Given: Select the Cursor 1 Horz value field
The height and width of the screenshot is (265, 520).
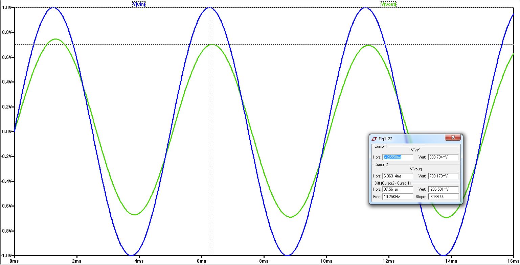Looking at the screenshot, I should coord(397,157).
